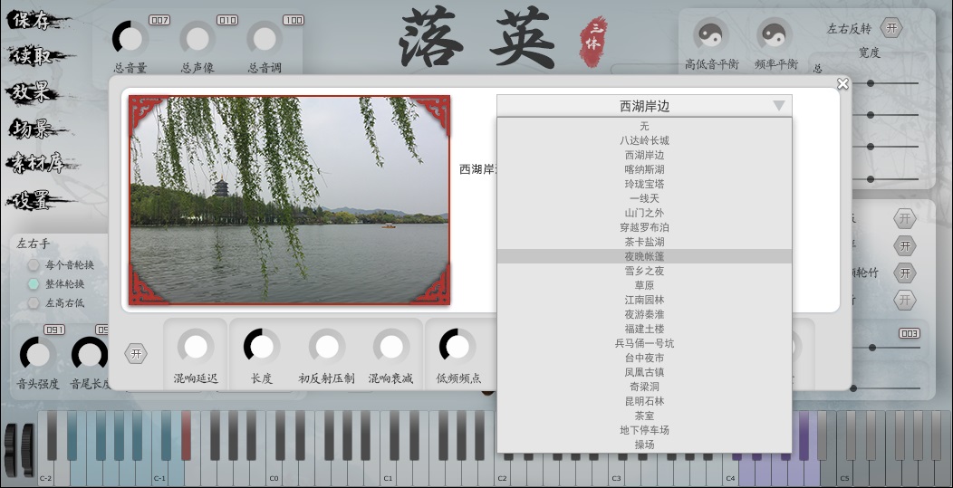Adjust the 混响衰减 knob

pyautogui.click(x=391, y=347)
